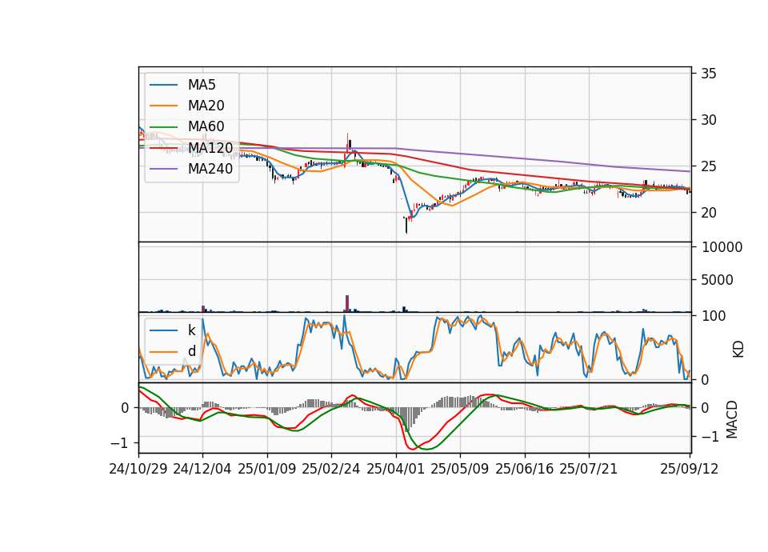The height and width of the screenshot is (552, 768).
Task: Click the volume axis value 5000
Action: [x=717, y=280]
